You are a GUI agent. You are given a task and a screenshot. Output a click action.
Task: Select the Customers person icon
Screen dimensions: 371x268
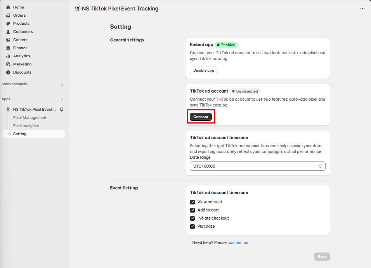[8, 32]
